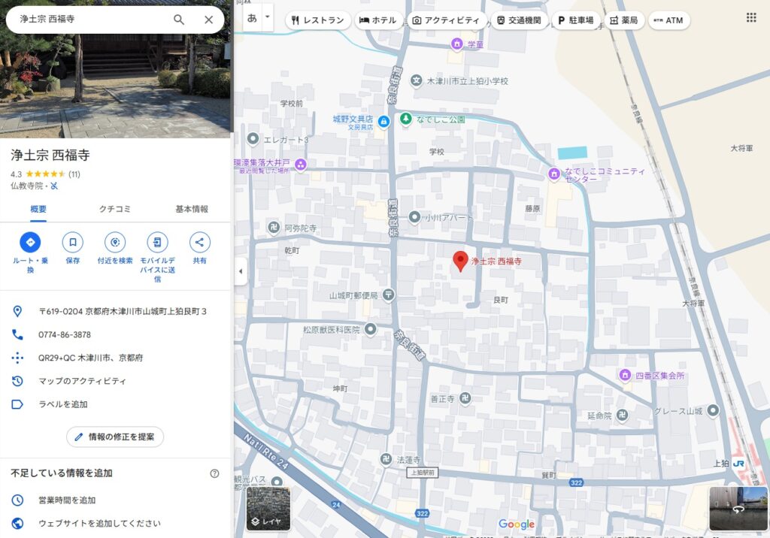Filter map by 交通機関

point(519,20)
